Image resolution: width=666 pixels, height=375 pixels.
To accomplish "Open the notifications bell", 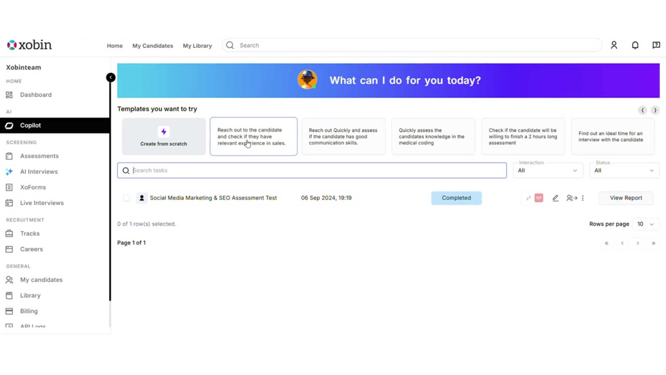I will click(x=635, y=45).
